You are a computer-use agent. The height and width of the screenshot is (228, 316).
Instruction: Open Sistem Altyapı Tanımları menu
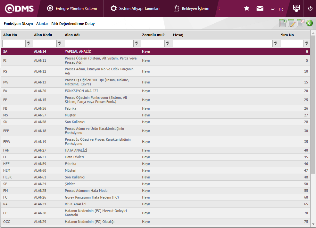(x=135, y=9)
